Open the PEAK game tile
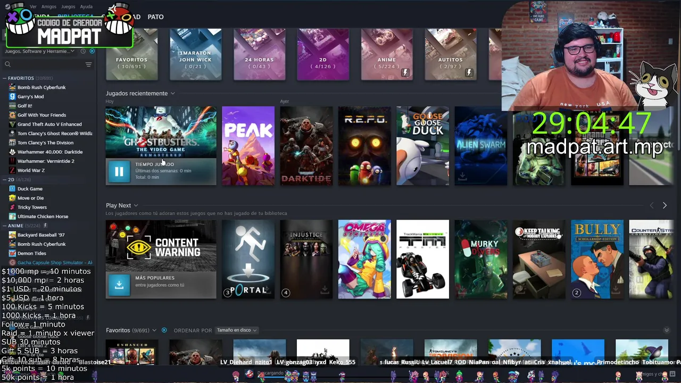This screenshot has height=383, width=681. click(x=248, y=146)
